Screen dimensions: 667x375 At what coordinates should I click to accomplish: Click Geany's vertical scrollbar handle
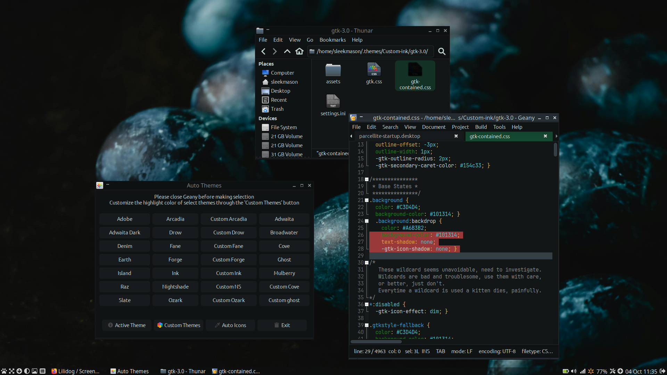pyautogui.click(x=555, y=150)
